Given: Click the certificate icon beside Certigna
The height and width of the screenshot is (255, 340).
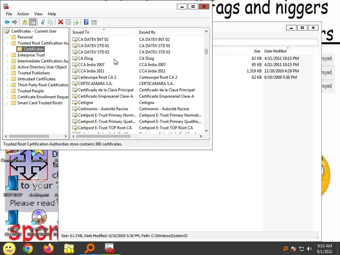Looking at the screenshot, I should click(x=75, y=103).
